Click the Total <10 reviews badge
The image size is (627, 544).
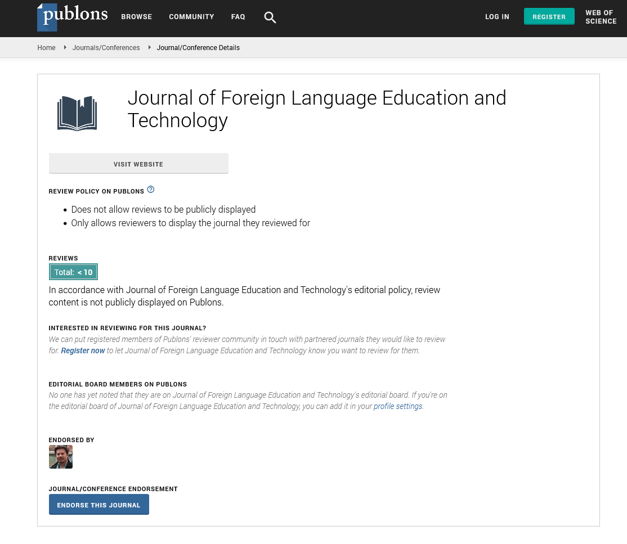tap(73, 272)
